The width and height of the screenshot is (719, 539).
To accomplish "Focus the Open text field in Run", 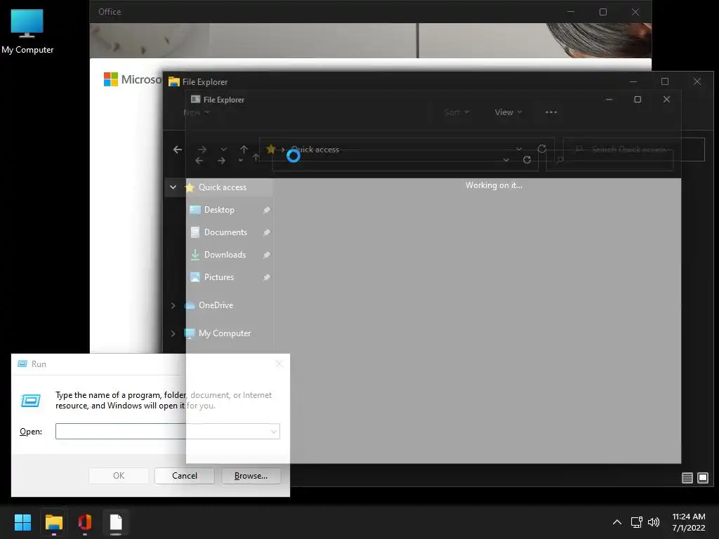I will tap(162, 432).
